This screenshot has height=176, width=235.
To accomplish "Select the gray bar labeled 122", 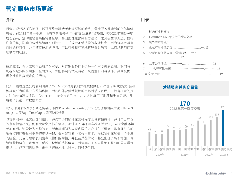I will [210, 133].
